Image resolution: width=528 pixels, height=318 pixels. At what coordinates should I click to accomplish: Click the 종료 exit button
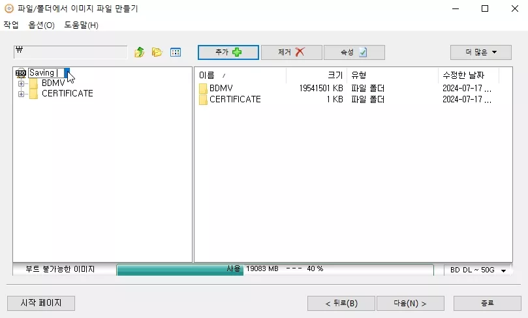(x=488, y=303)
